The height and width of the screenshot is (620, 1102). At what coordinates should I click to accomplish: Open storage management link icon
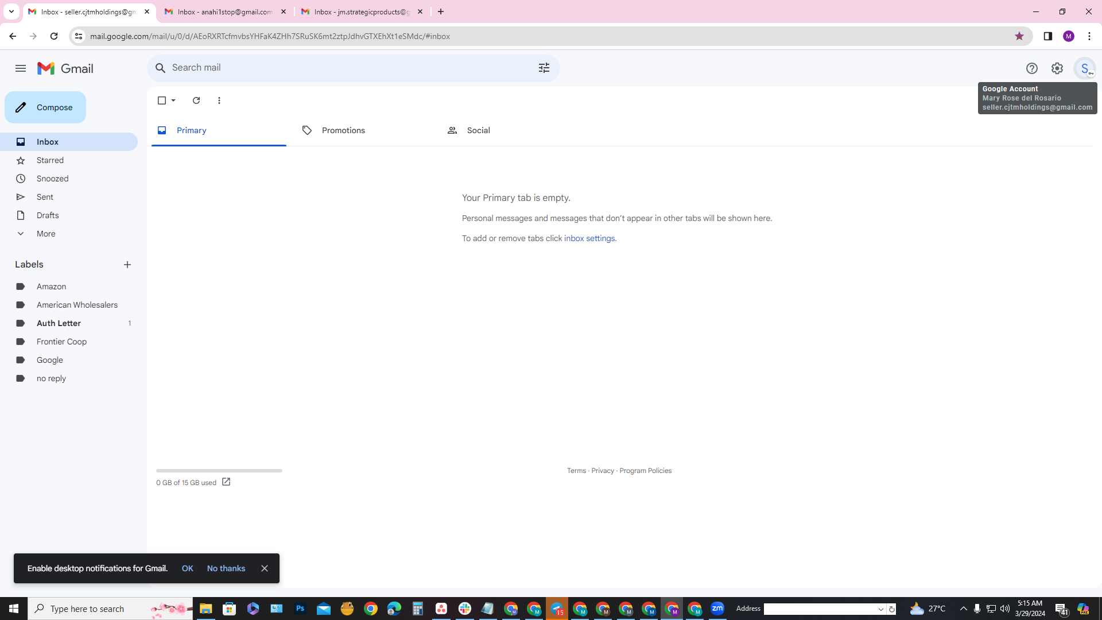pos(226,482)
